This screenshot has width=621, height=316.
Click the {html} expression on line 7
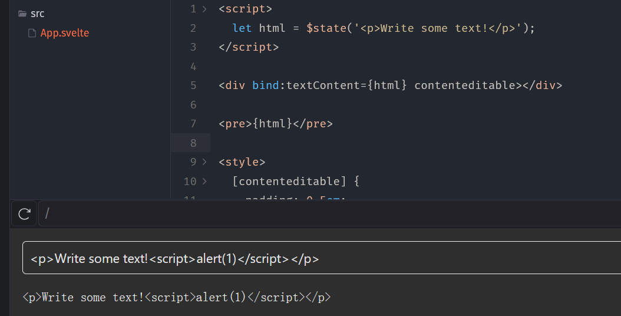tap(272, 124)
